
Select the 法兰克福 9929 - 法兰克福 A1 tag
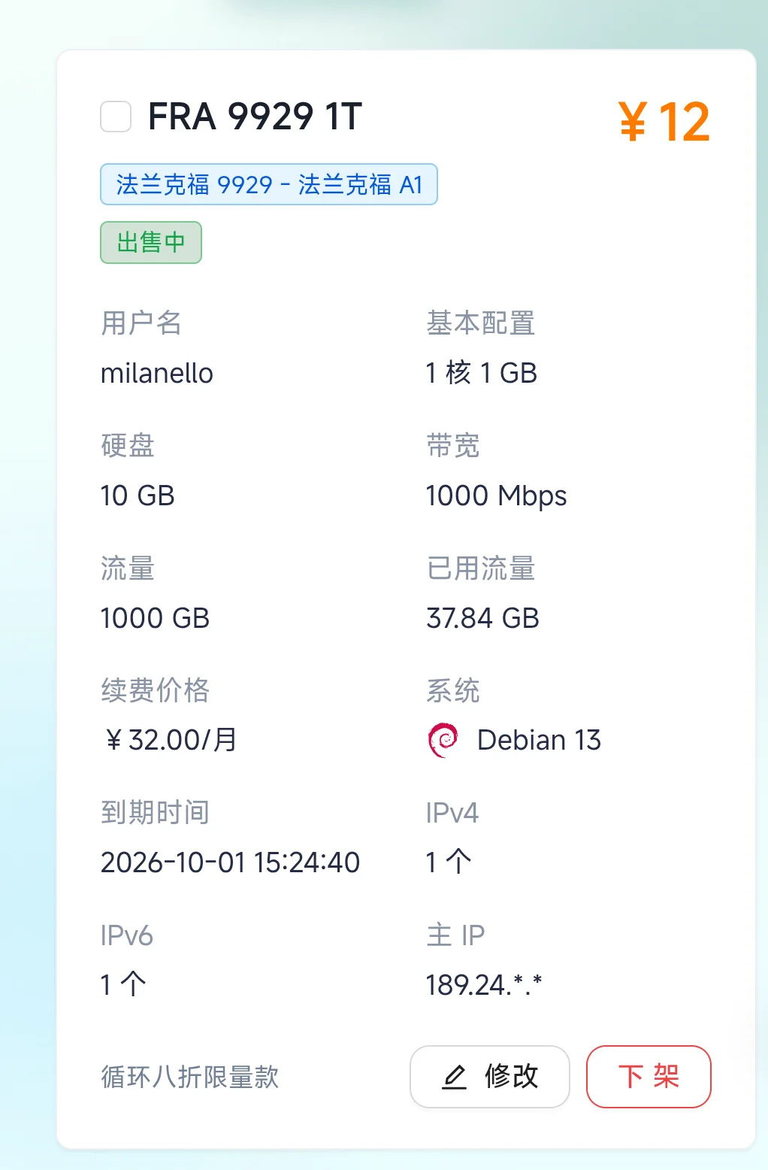(x=269, y=184)
